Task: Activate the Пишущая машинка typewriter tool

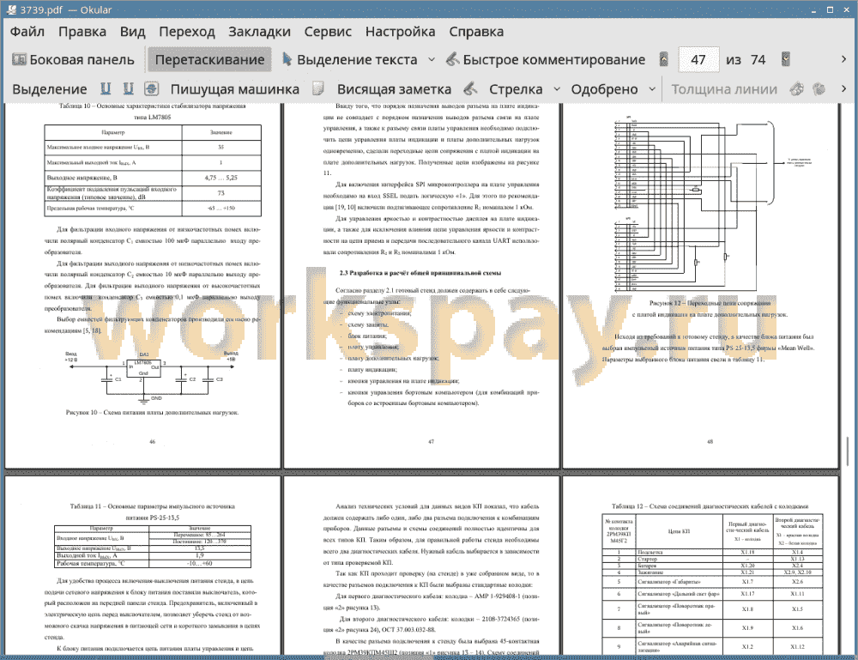Action: (235, 89)
